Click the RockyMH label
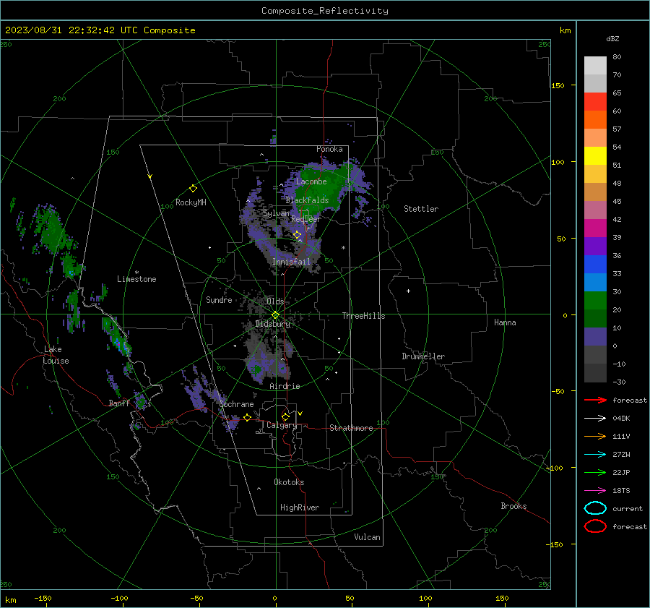The height and width of the screenshot is (608, 650). coord(191,202)
